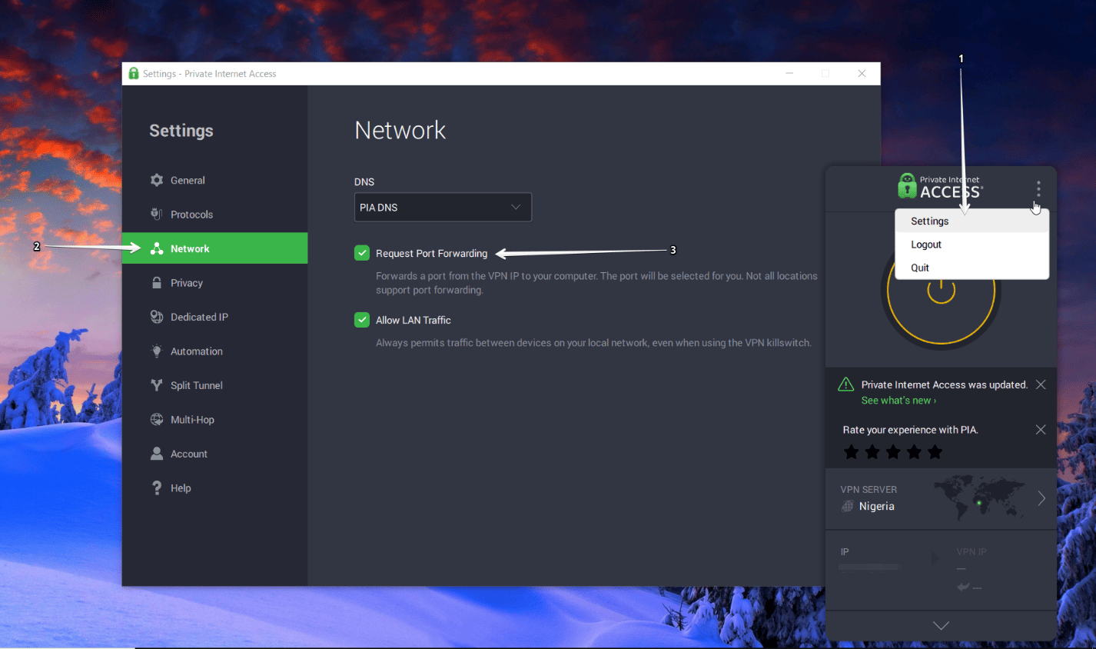Select the Protocols plug icon

click(157, 214)
